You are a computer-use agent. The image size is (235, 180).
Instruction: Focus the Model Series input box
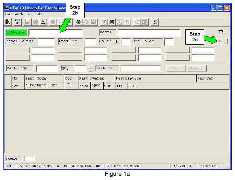46,42
